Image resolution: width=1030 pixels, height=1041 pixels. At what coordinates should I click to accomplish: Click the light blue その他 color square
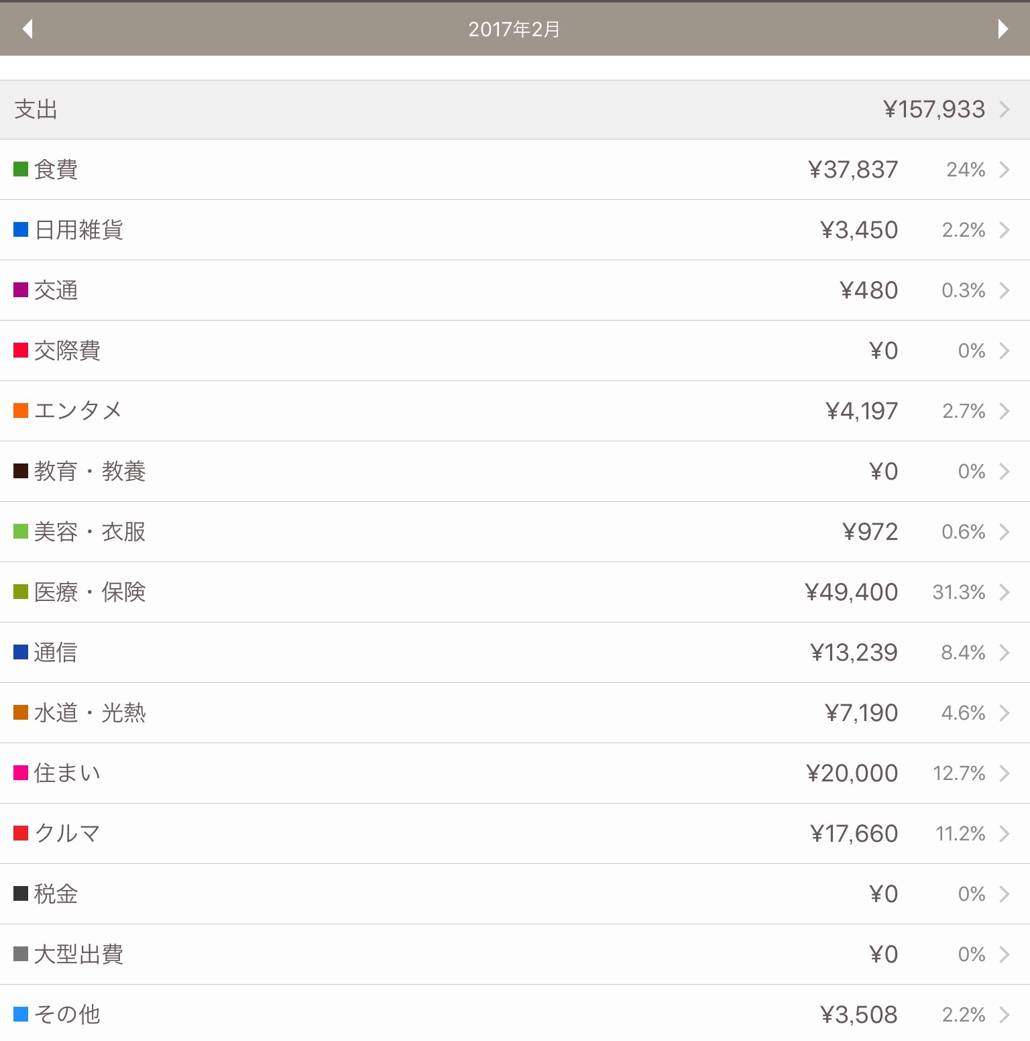tap(21, 1014)
